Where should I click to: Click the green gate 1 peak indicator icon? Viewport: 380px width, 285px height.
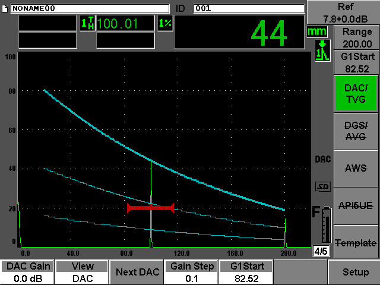(x=321, y=50)
